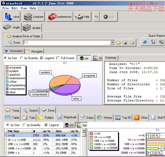165x157 pixels.
Task: Expand the scan path dropdown arrow
Action: pyautogui.click(x=112, y=42)
